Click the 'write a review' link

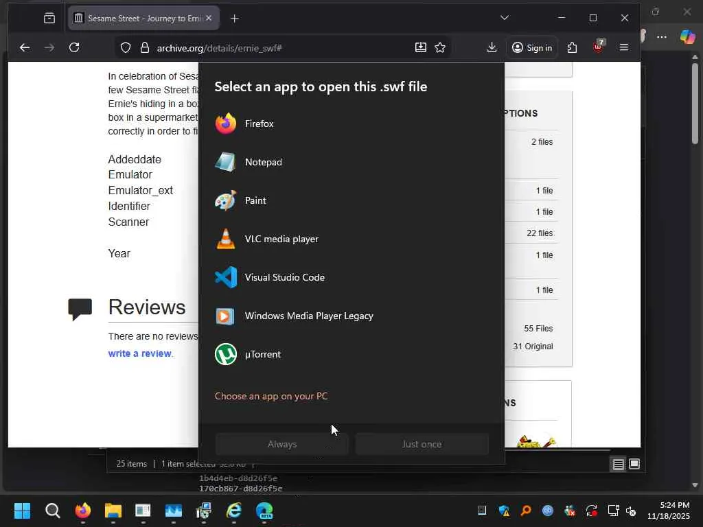[140, 353]
